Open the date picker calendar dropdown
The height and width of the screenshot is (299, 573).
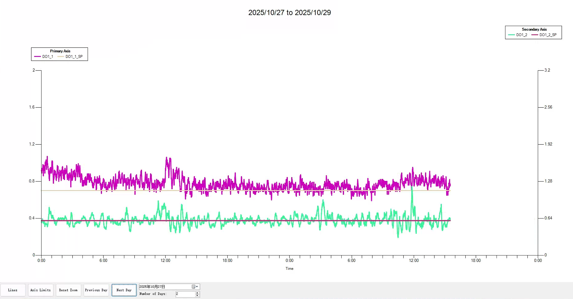tap(195, 287)
